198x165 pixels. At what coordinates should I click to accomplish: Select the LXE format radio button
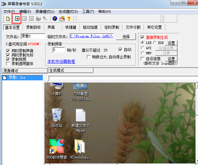coord(142,43)
